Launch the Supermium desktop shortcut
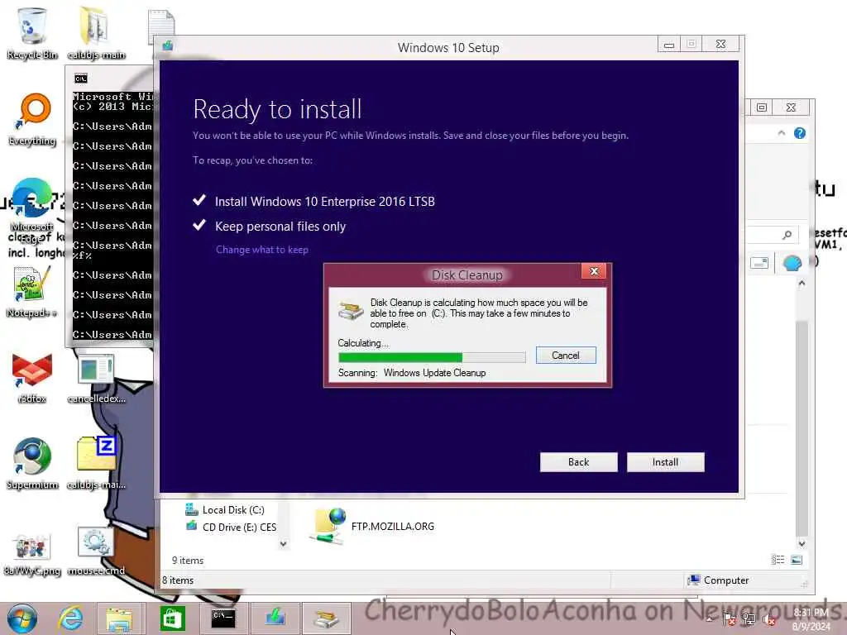 [32, 463]
